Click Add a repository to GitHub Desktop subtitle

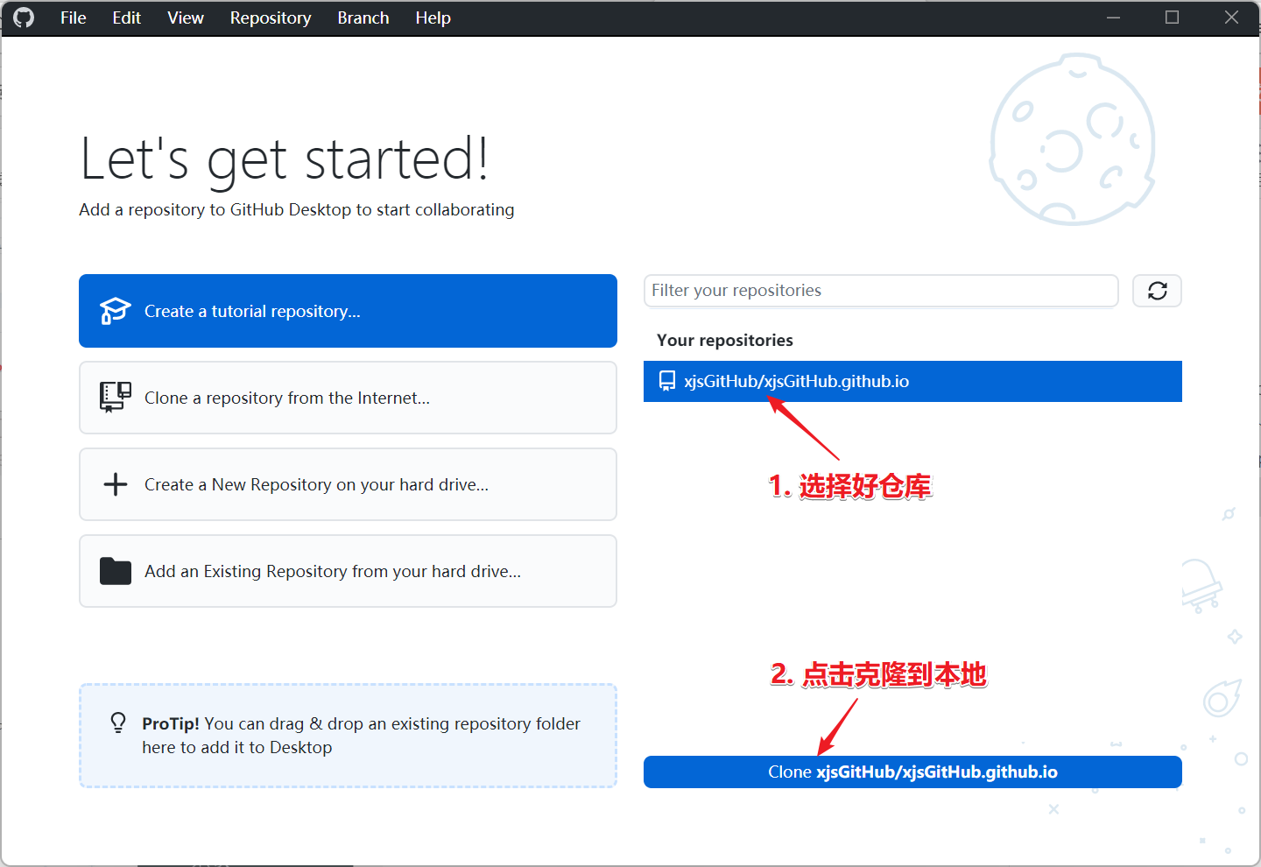tap(297, 209)
